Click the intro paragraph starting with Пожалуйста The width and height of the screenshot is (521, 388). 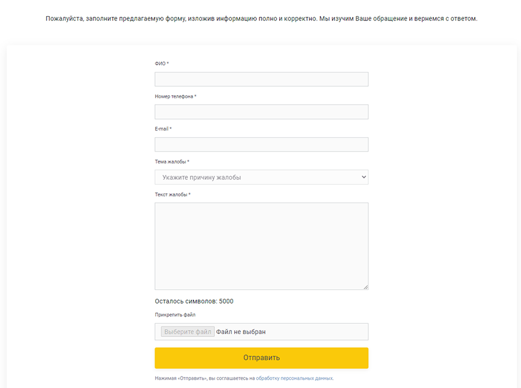261,19
